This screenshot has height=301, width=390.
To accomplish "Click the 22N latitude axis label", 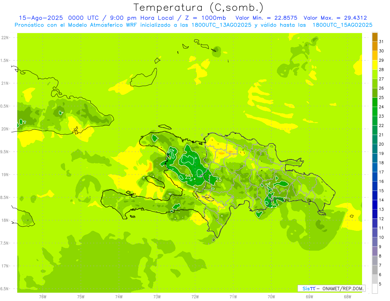I will 6,38.
